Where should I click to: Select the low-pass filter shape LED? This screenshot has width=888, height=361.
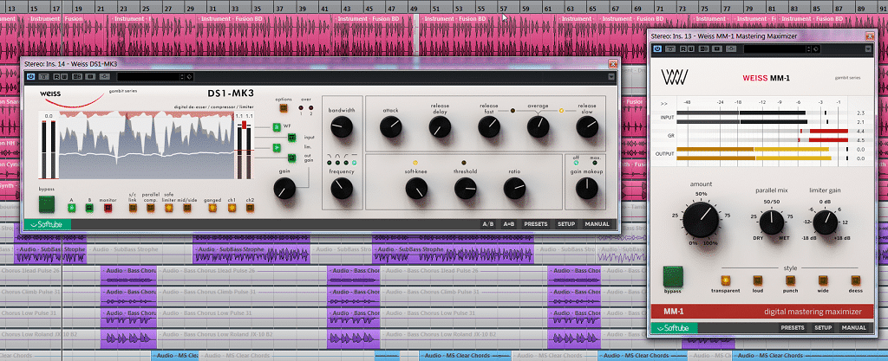[x=330, y=163]
